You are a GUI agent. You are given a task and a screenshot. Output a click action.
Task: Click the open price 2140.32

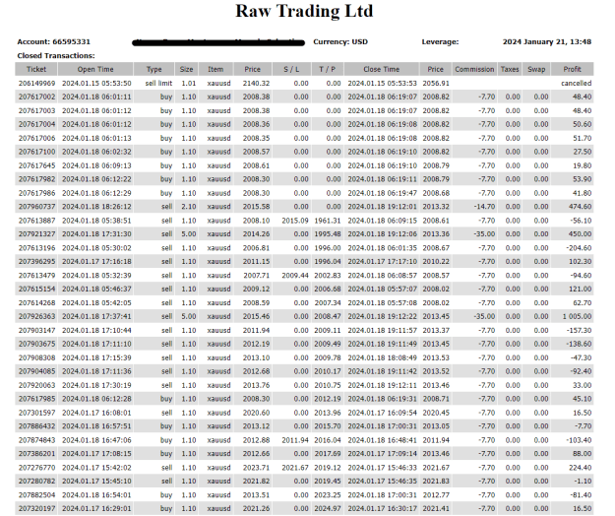tap(256, 83)
